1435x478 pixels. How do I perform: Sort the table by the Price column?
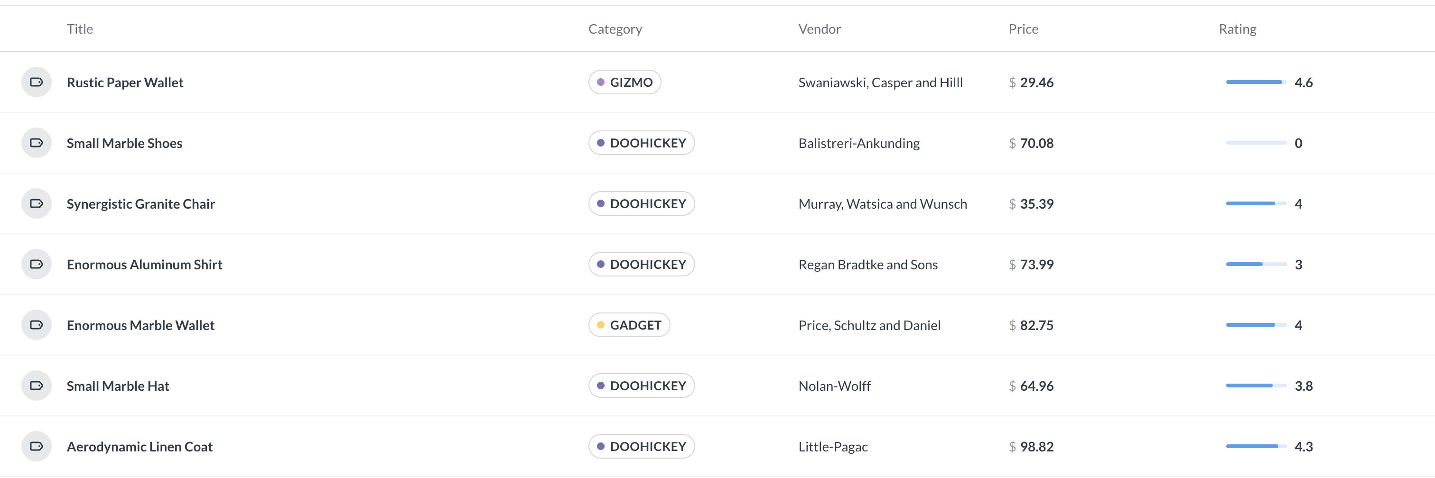click(x=1023, y=28)
